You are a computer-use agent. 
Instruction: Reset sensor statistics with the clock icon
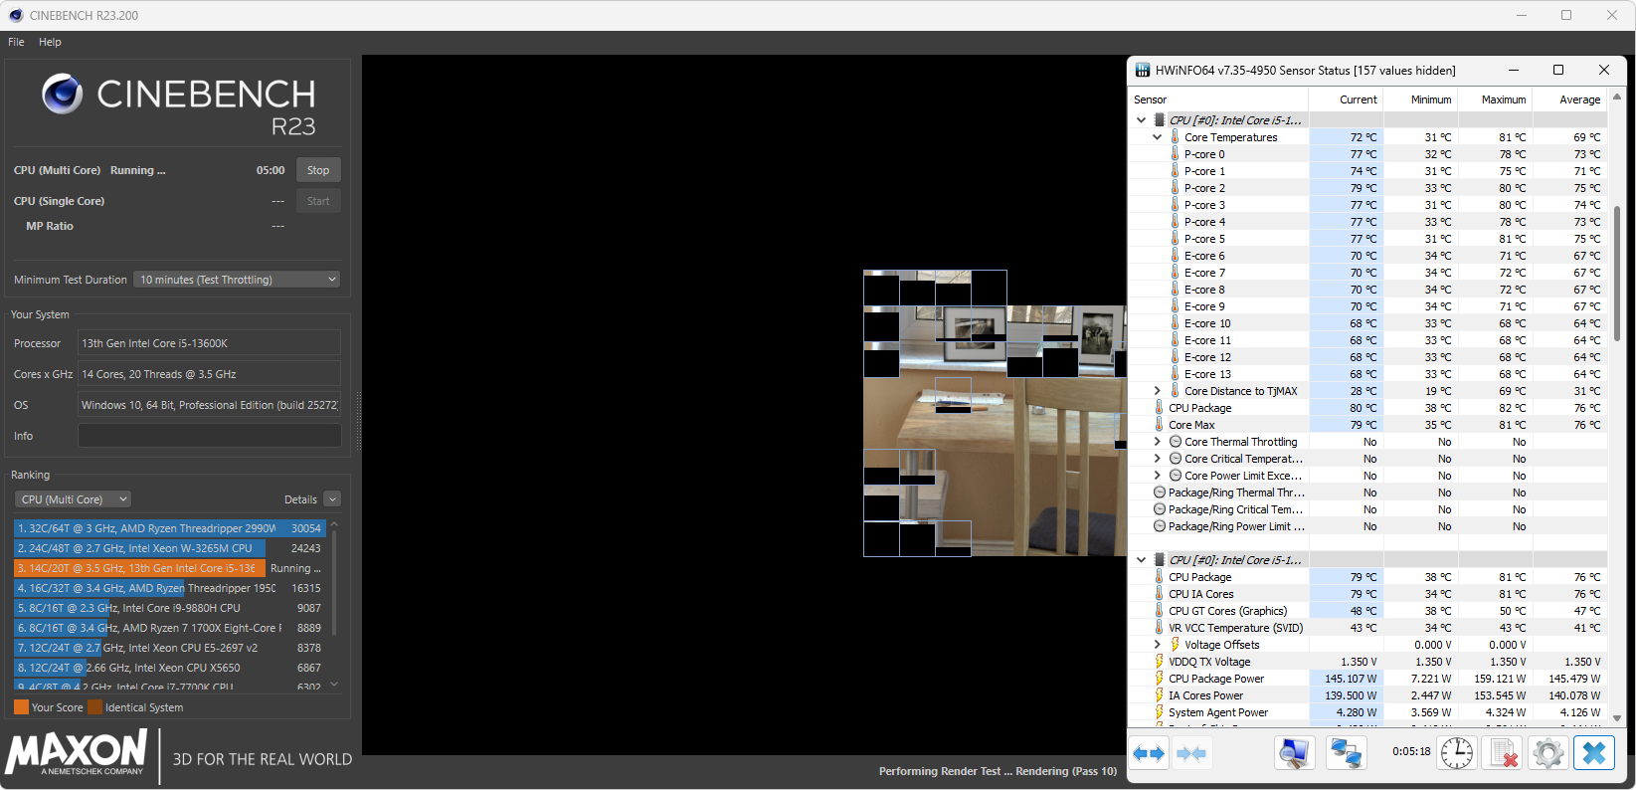[x=1457, y=753]
